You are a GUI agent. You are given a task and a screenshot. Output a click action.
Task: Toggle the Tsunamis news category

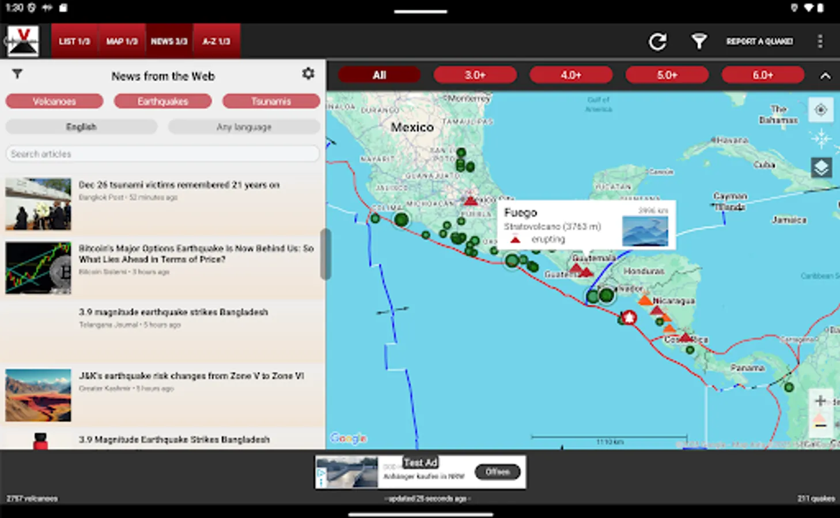271,101
